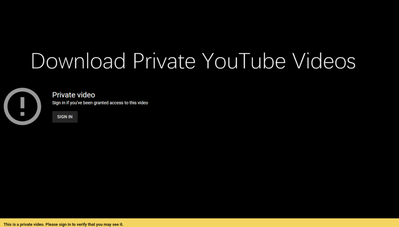Select the "Private video" heading
This screenshot has height=227, width=399.
[x=74, y=95]
